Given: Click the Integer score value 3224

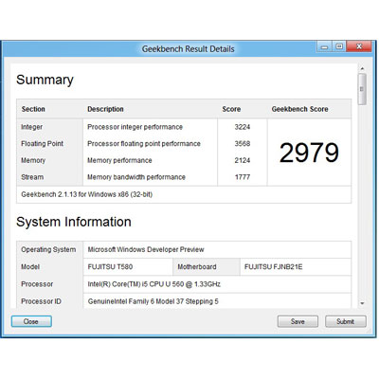Looking at the screenshot, I should point(243,127).
